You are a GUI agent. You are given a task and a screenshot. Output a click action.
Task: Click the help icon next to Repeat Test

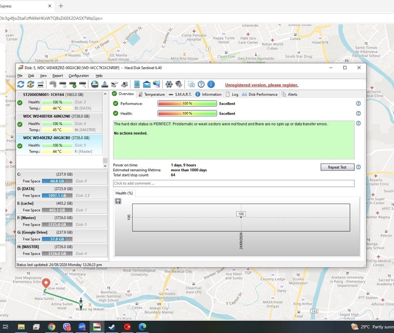[x=358, y=167]
